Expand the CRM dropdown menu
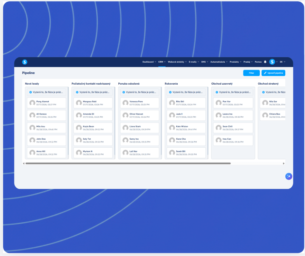The image size is (305, 256). pos(162,62)
